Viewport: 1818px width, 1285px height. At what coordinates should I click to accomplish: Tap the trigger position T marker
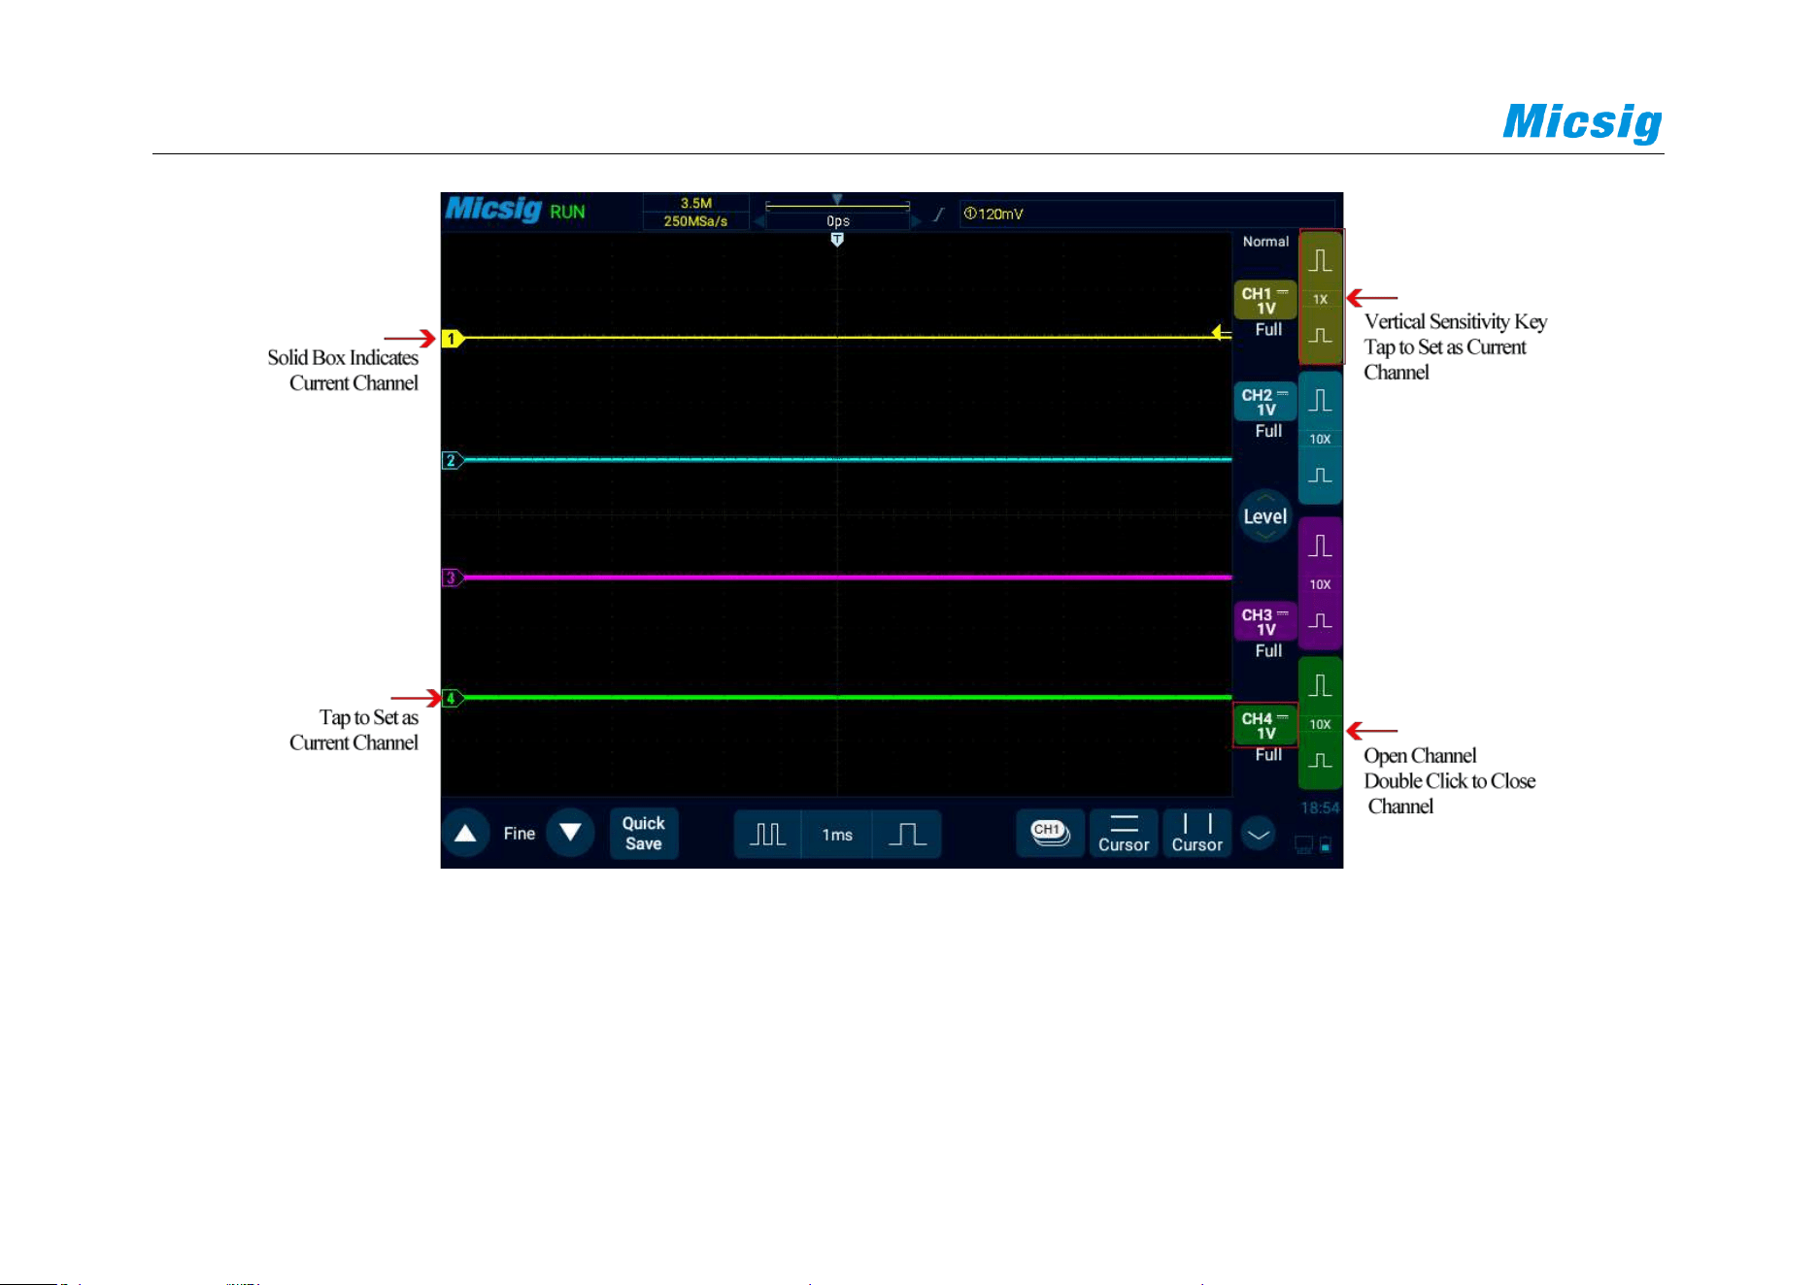click(x=837, y=240)
